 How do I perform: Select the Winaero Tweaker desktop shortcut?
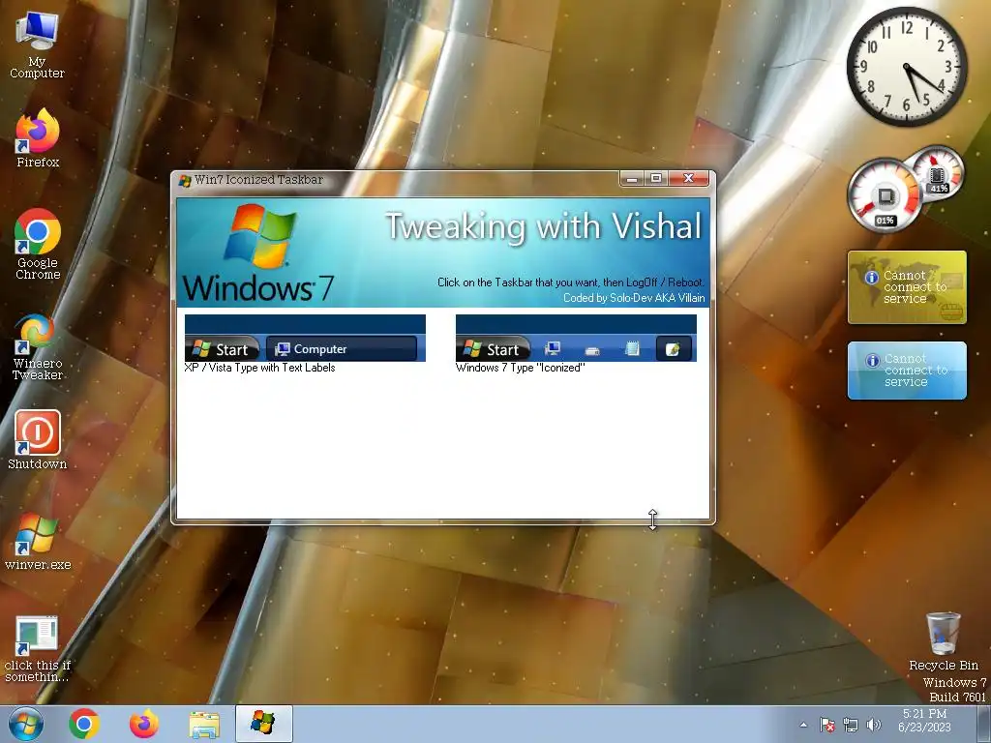click(x=38, y=347)
